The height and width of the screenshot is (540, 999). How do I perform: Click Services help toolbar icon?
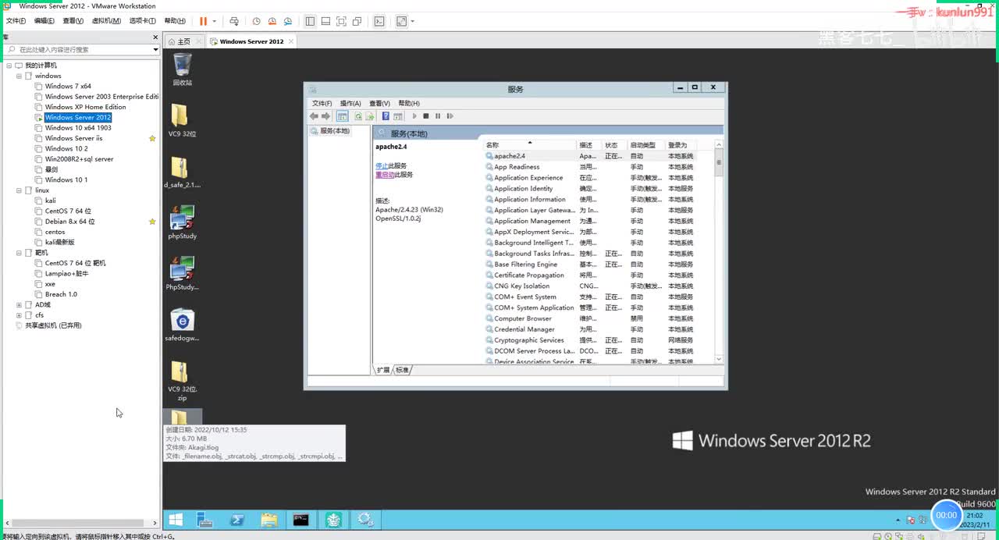click(x=386, y=116)
